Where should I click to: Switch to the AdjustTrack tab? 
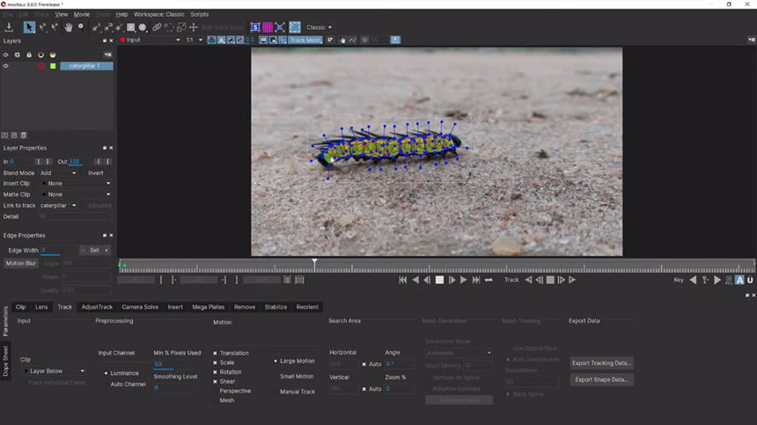pyautogui.click(x=97, y=307)
